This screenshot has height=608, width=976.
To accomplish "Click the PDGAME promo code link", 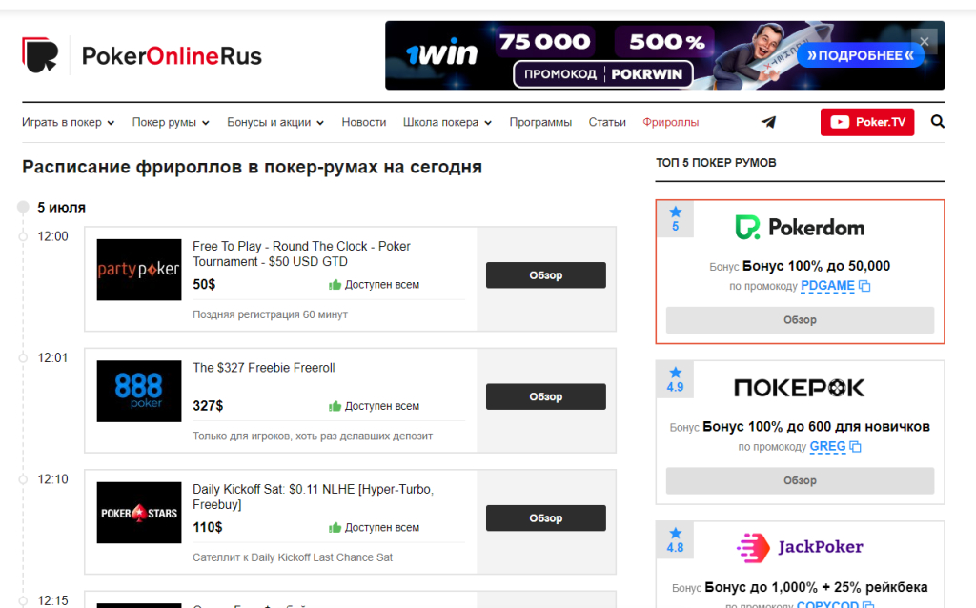I will click(827, 286).
